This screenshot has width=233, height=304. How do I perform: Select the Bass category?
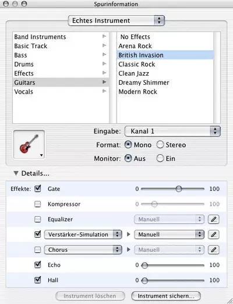pyautogui.click(x=61, y=55)
